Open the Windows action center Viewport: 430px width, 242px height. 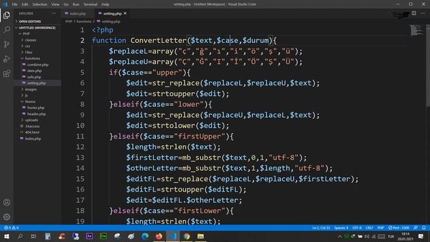421,236
